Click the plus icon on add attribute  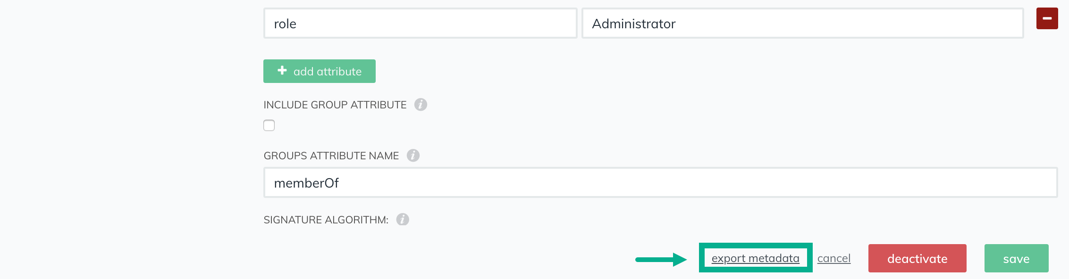[x=282, y=70]
